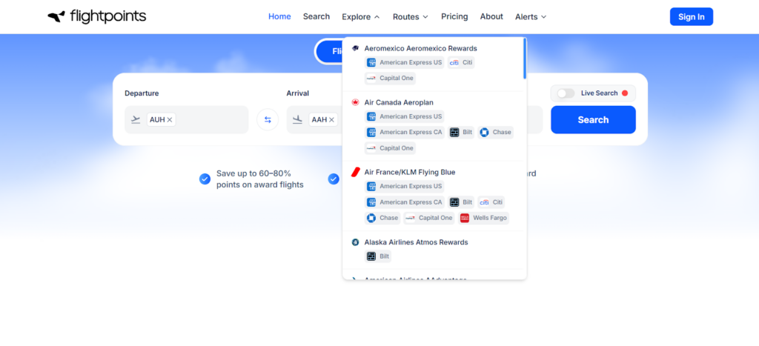Click the Air Canada maple leaf icon
The height and width of the screenshot is (346, 759).
pos(355,102)
